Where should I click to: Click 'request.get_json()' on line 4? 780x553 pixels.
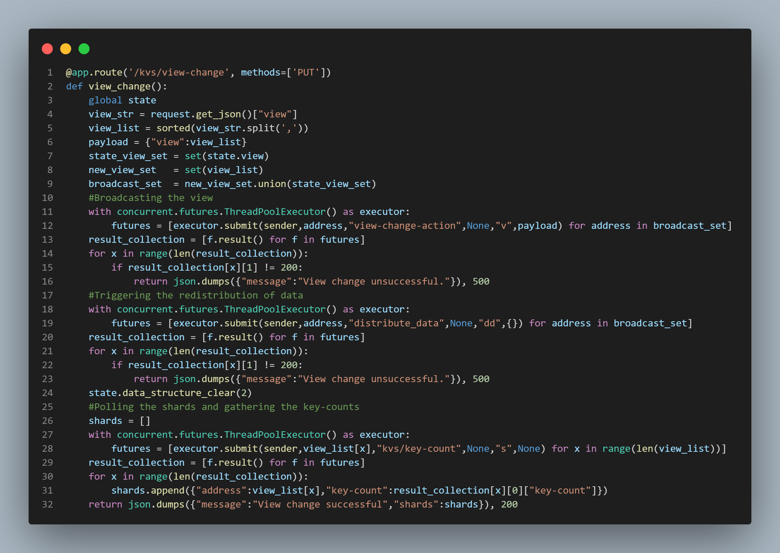201,114
